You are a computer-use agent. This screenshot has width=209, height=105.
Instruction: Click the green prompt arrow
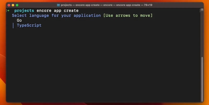point(8,10)
